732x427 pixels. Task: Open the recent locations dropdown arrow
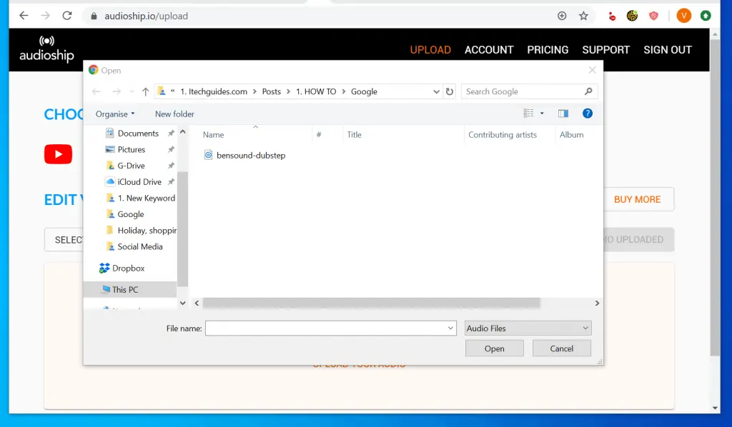[132, 92]
